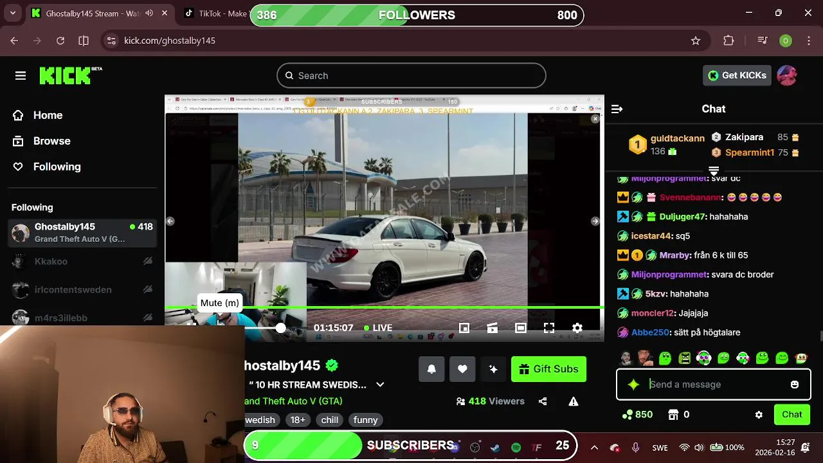823x463 pixels.
Task: Click Svennebanann username in chat
Action: (x=691, y=197)
